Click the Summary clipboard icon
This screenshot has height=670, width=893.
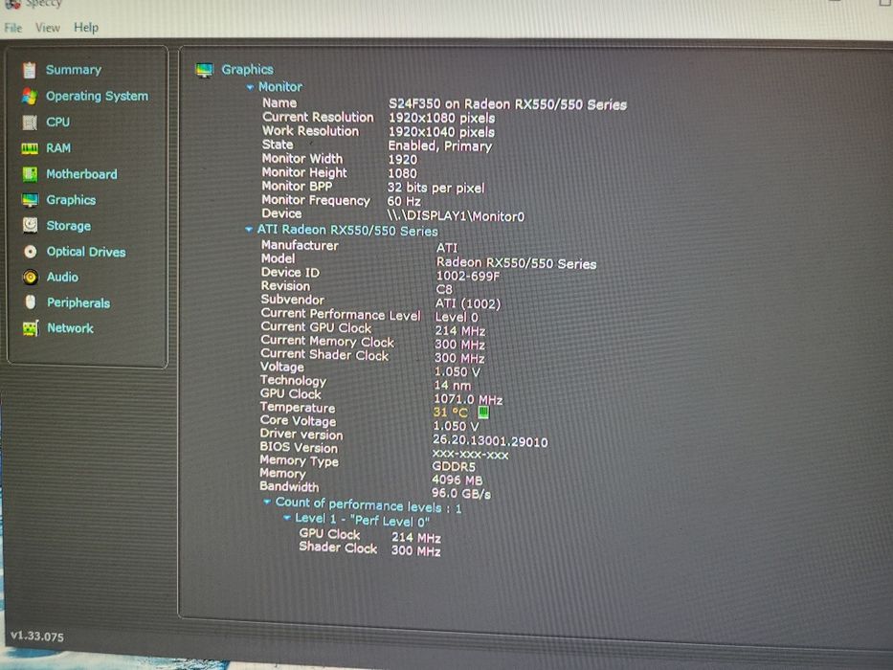30,70
